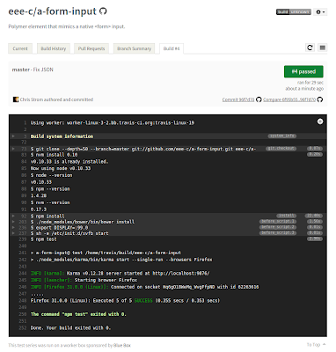The width and height of the screenshot is (336, 352).
Task: Jump back using To Top link
Action: pyautogui.click(x=316, y=345)
